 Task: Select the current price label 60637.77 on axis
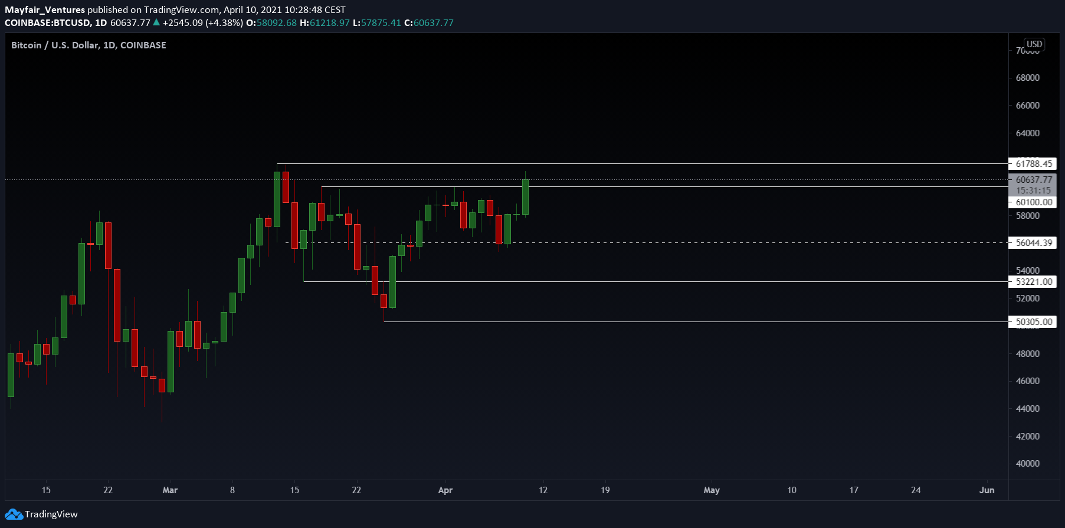1033,180
